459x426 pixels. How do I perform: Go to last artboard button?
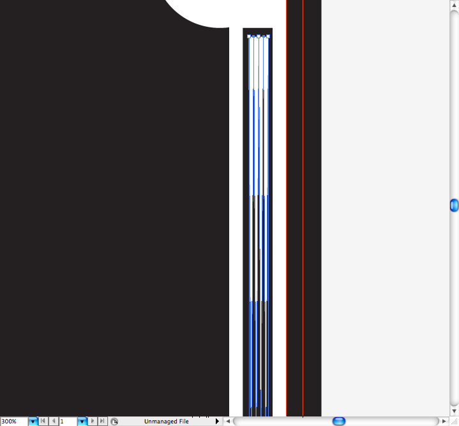tap(102, 421)
